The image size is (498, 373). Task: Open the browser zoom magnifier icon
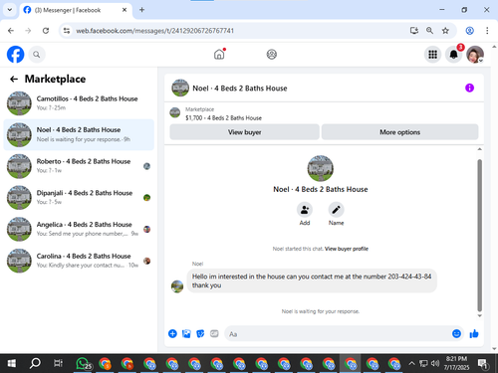coord(429,31)
